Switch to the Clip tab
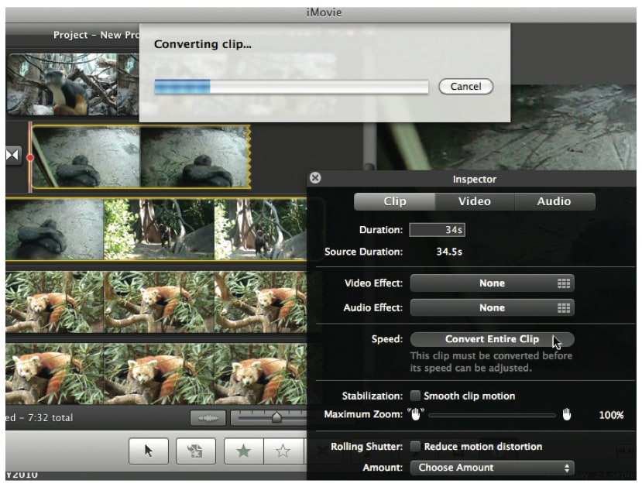Screen dimensions: 642x487 (x=394, y=201)
